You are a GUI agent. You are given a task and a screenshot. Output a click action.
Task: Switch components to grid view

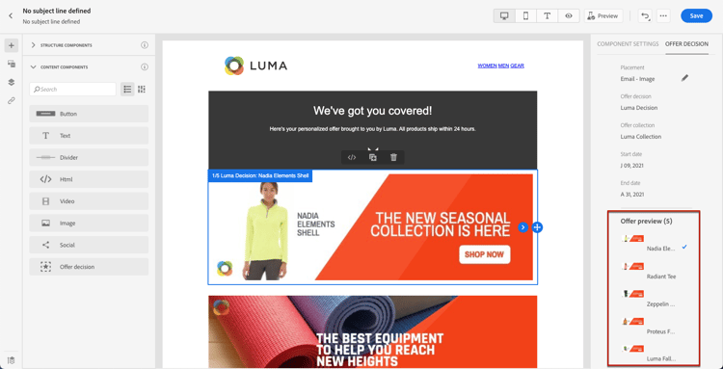coord(142,89)
